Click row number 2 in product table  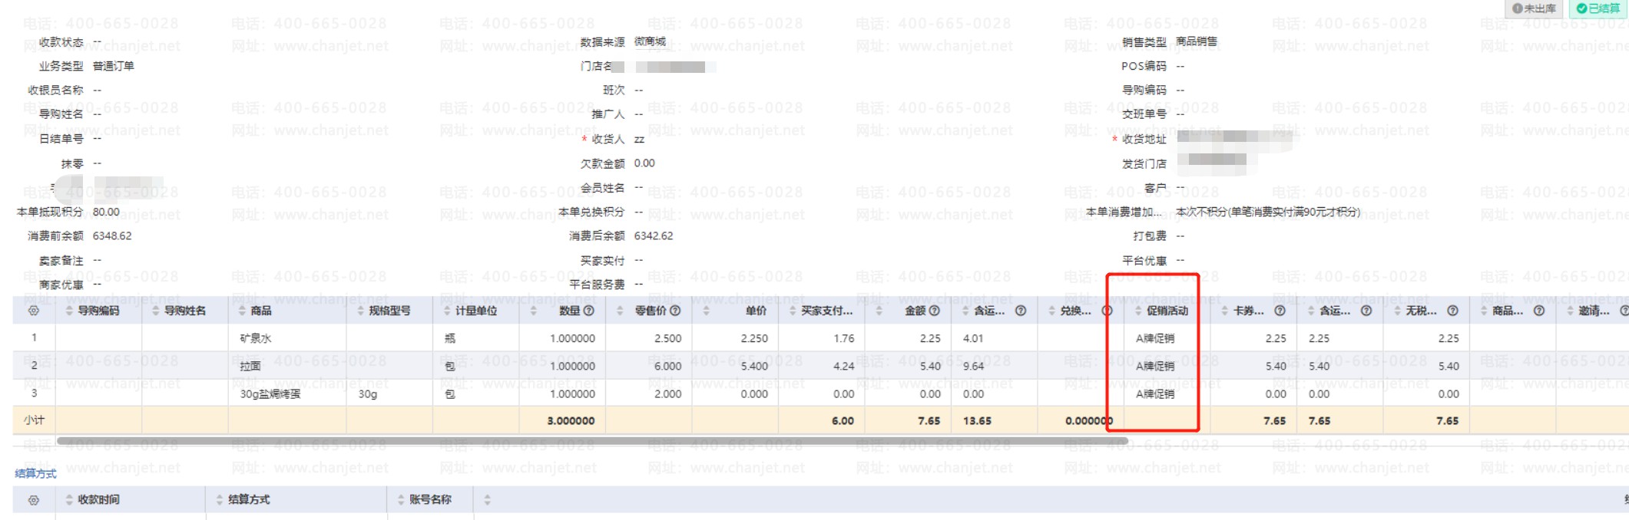34,366
